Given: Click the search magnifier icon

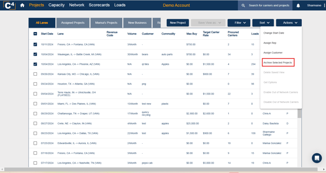Looking at the screenshot, I should 243,6.
